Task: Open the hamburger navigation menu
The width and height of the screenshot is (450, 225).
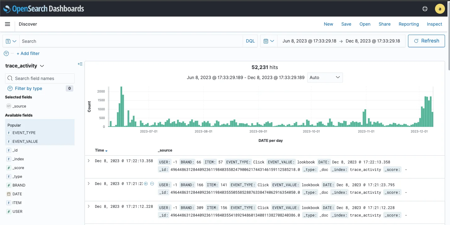Action: [8, 24]
